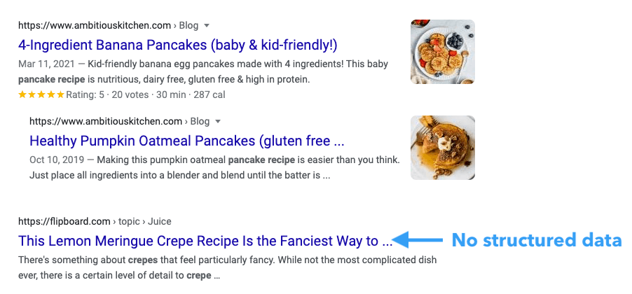The width and height of the screenshot is (632, 294).
Task: Click the "topic" breadcrumb in flipboard result
Action: click(x=129, y=221)
